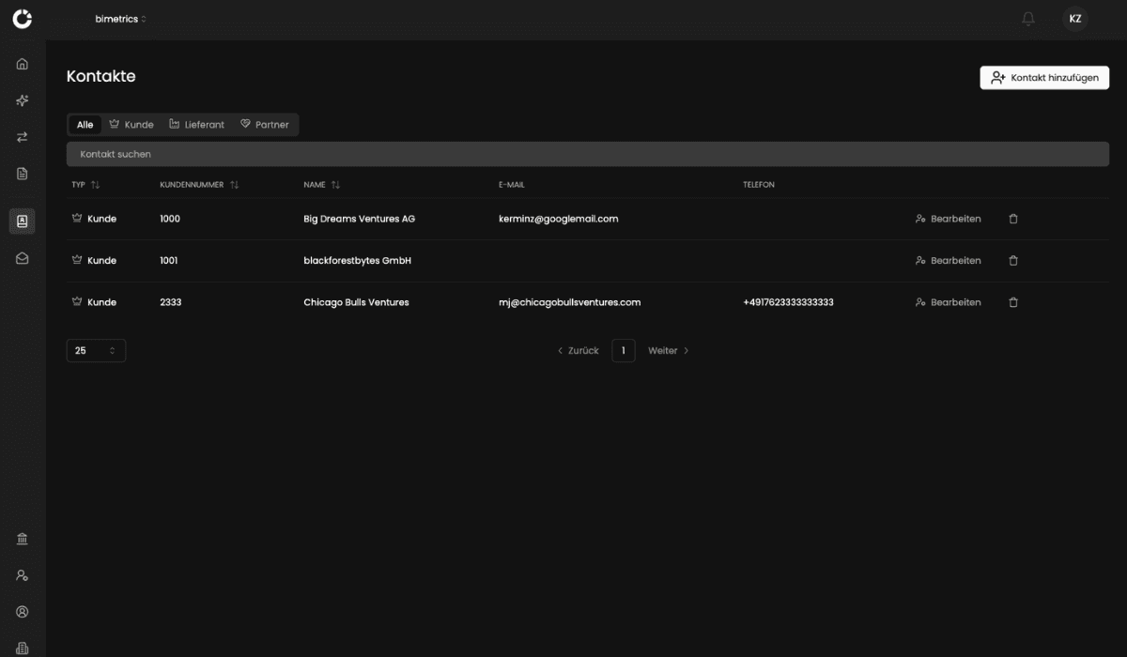This screenshot has width=1127, height=657.
Task: Open the transactions arrows icon in sidebar
Action: click(23, 137)
